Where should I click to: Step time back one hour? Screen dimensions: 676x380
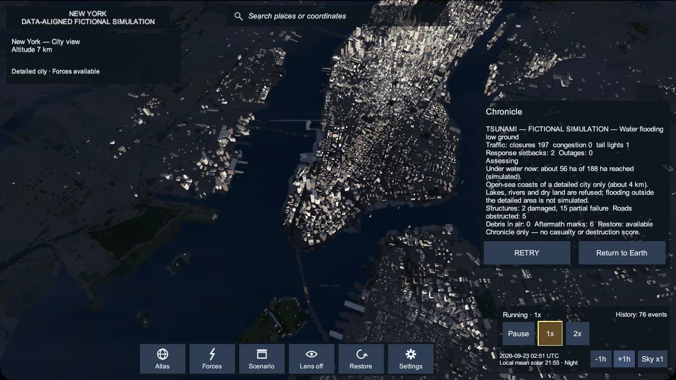coord(600,359)
